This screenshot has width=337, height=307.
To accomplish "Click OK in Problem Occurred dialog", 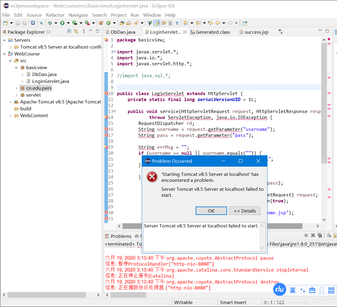I will click(211, 211).
